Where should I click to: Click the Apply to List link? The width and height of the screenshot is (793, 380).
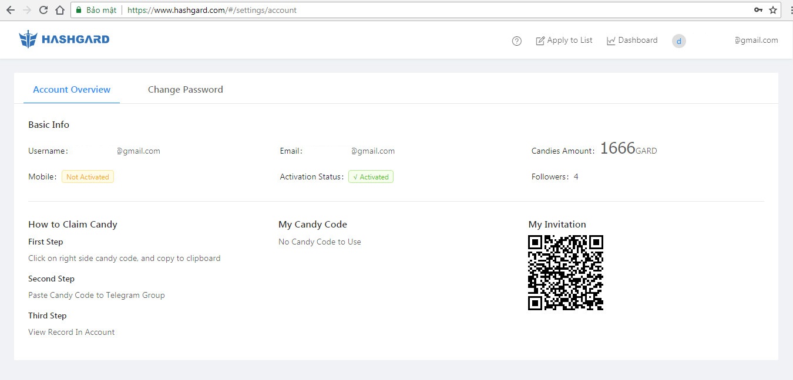click(564, 40)
